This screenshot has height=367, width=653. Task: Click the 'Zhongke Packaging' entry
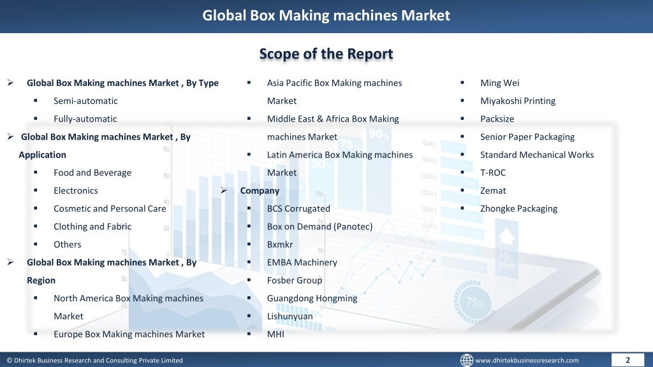click(518, 208)
